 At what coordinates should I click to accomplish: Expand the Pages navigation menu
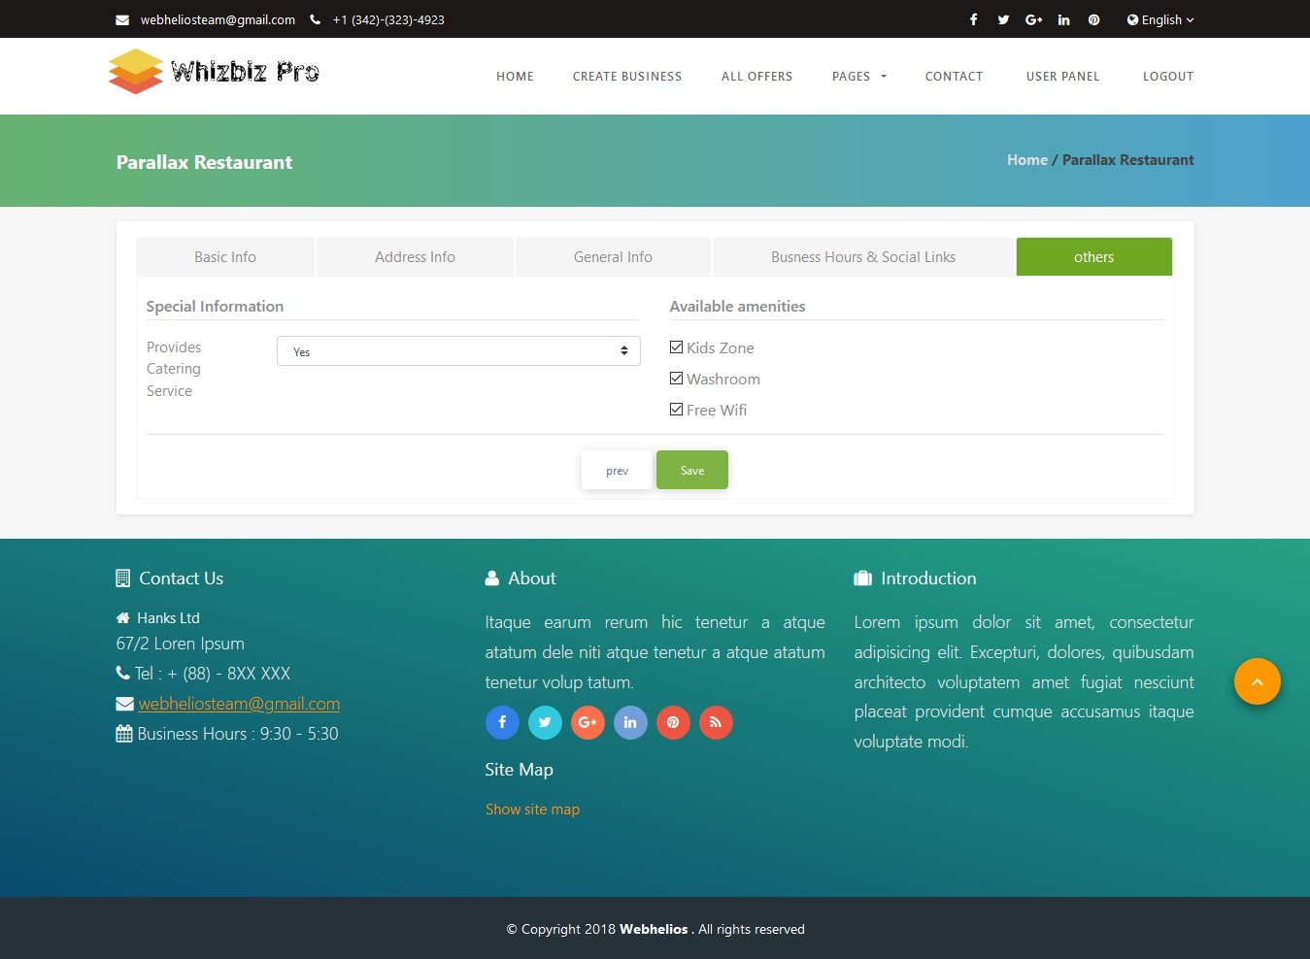click(x=858, y=77)
